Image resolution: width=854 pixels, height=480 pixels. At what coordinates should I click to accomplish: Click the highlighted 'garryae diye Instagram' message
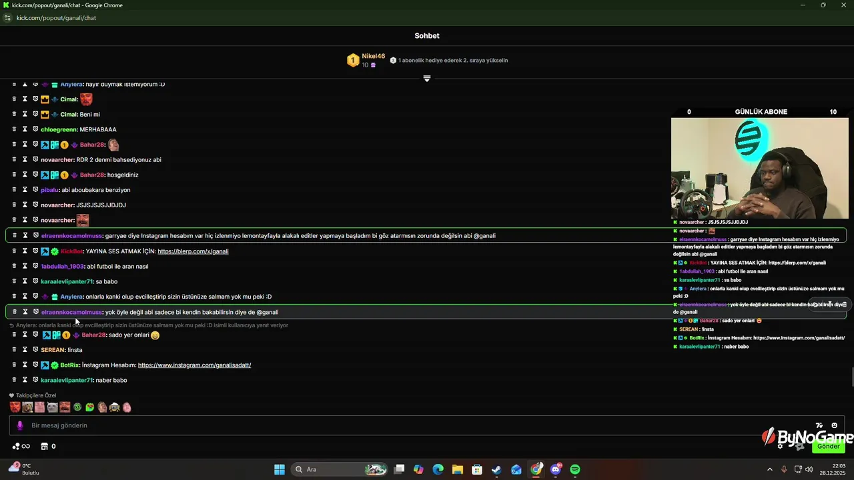point(426,235)
